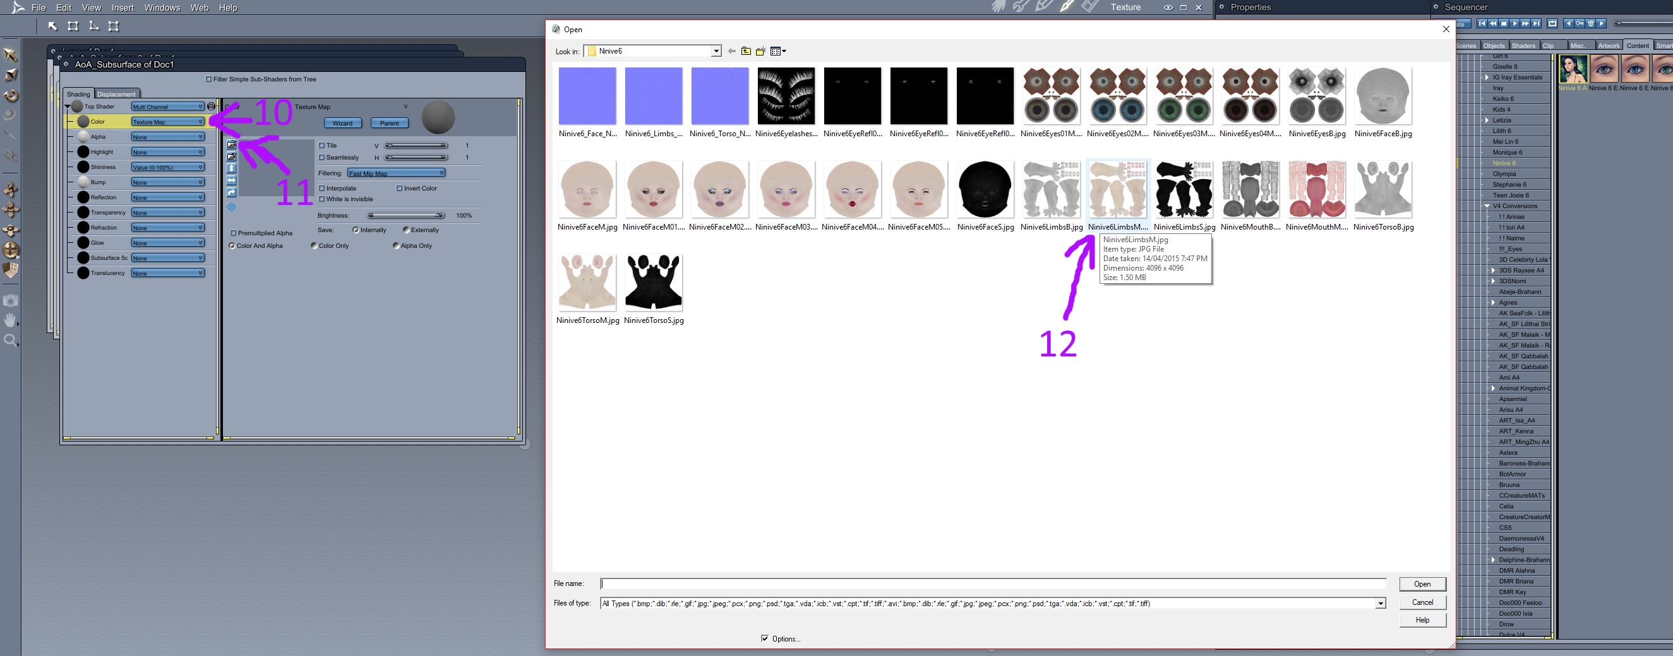Switch to the Displacement tab
The height and width of the screenshot is (656, 1673).
click(x=116, y=94)
